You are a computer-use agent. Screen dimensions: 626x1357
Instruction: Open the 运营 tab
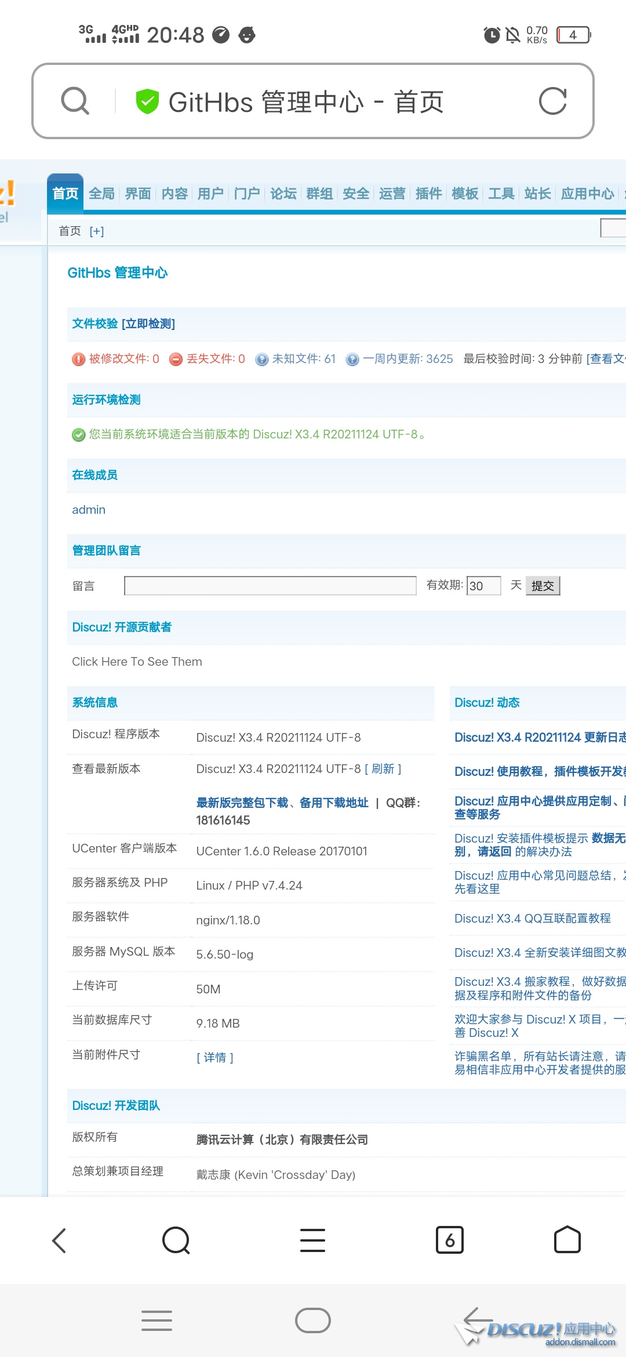pos(392,193)
